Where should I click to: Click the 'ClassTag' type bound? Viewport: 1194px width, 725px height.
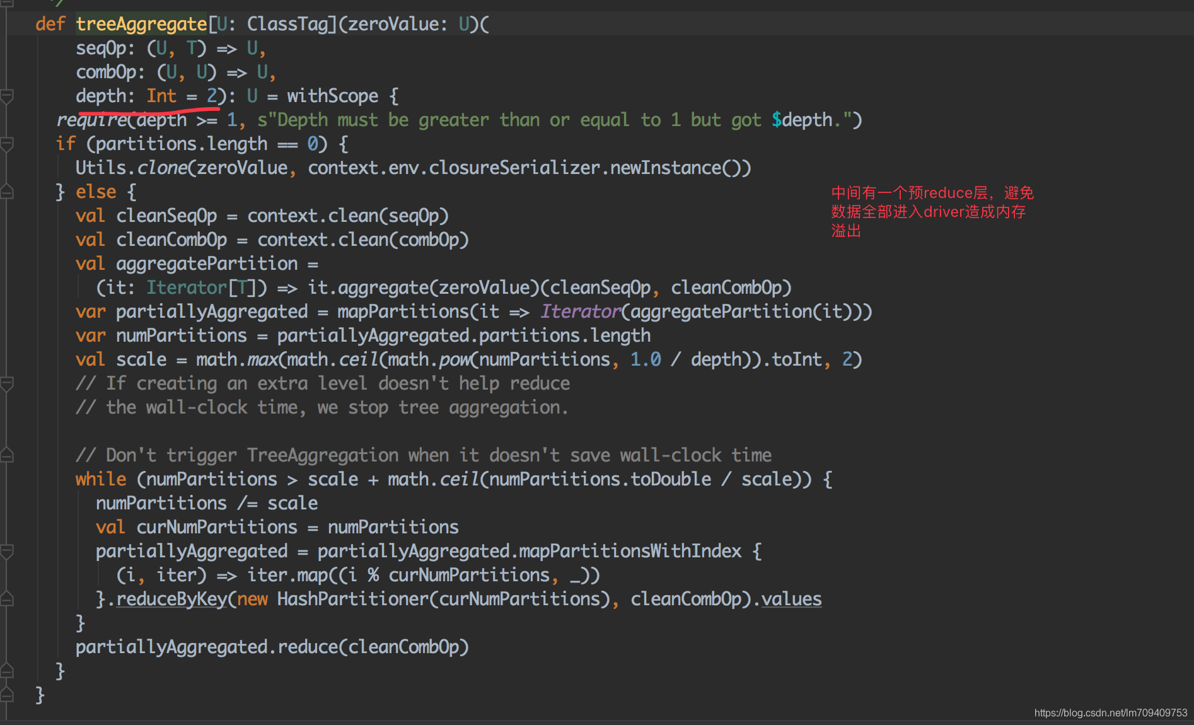(x=287, y=24)
